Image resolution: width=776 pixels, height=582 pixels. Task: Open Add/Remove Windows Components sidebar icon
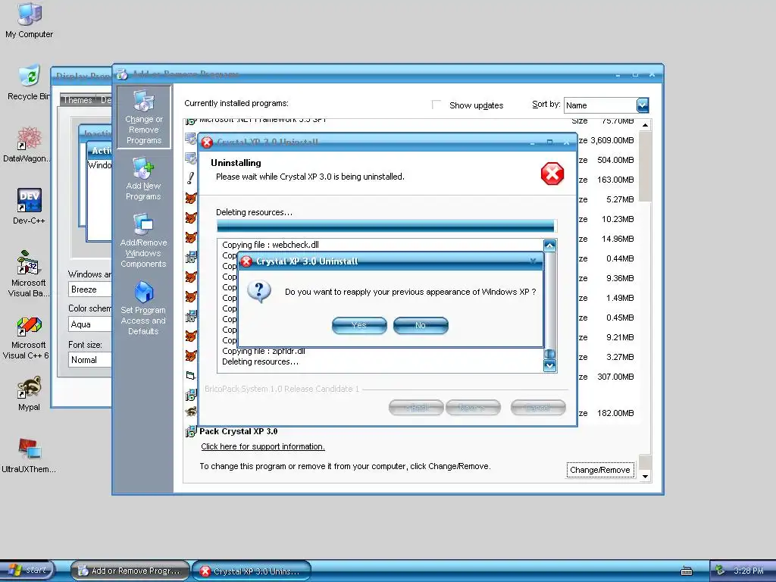(143, 241)
